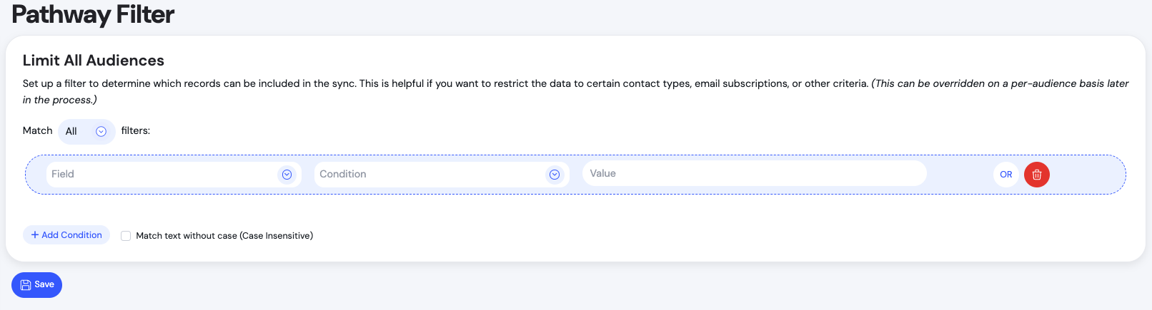The width and height of the screenshot is (1152, 310).
Task: Click the chevron icon in Condition box
Action: point(555,175)
